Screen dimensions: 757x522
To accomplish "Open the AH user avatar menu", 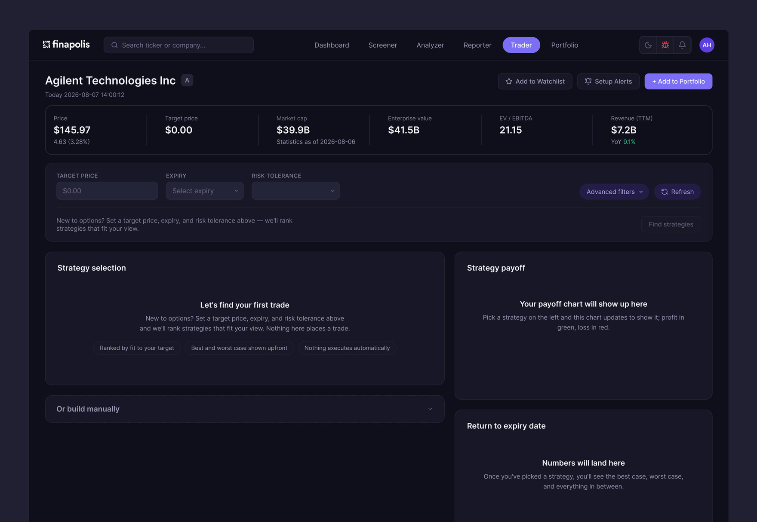I will pos(707,45).
